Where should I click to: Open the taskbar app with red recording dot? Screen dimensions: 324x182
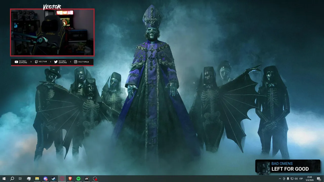[95, 179]
